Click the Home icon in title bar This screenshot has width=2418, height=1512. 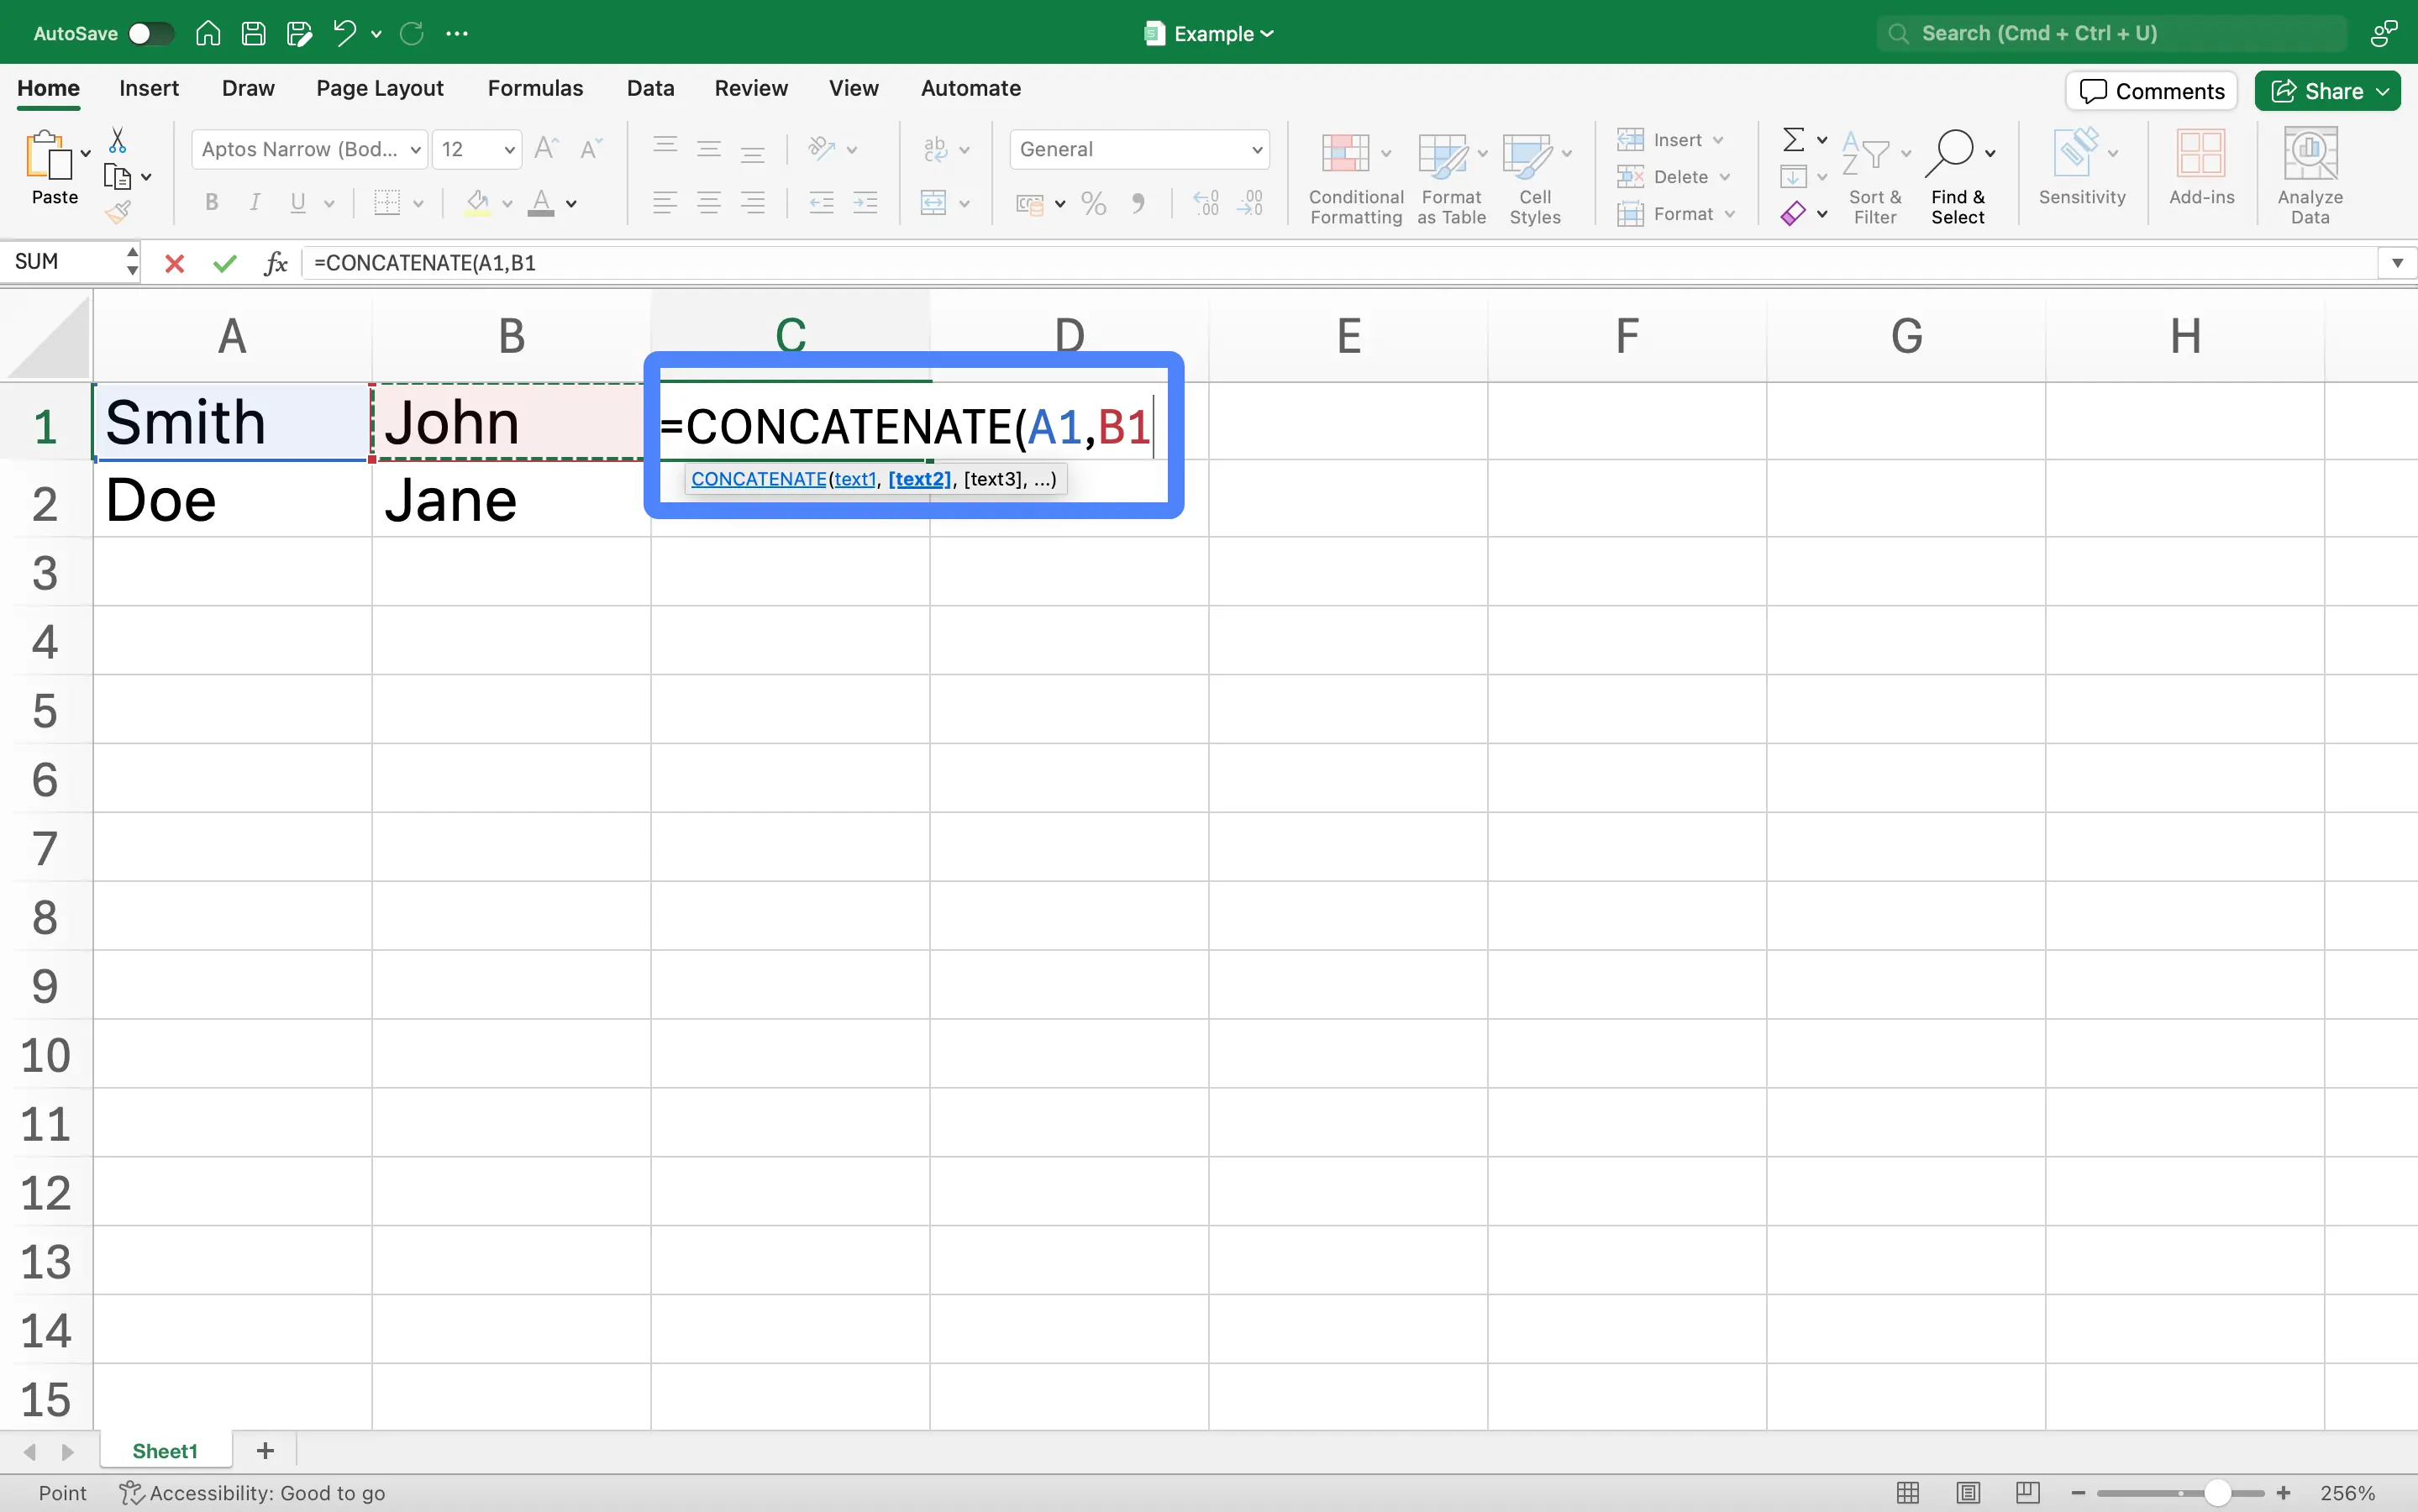tap(208, 33)
